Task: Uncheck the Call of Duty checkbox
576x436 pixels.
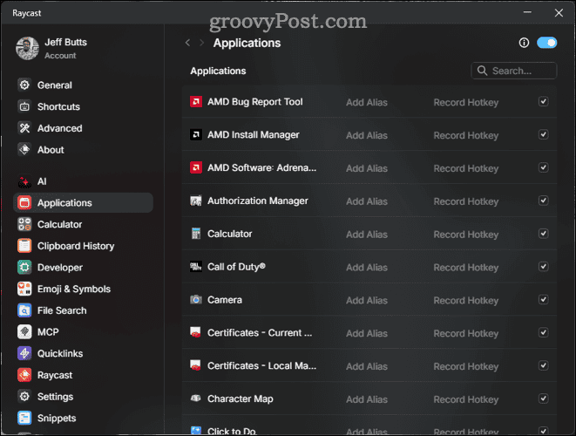Action: pyautogui.click(x=543, y=267)
